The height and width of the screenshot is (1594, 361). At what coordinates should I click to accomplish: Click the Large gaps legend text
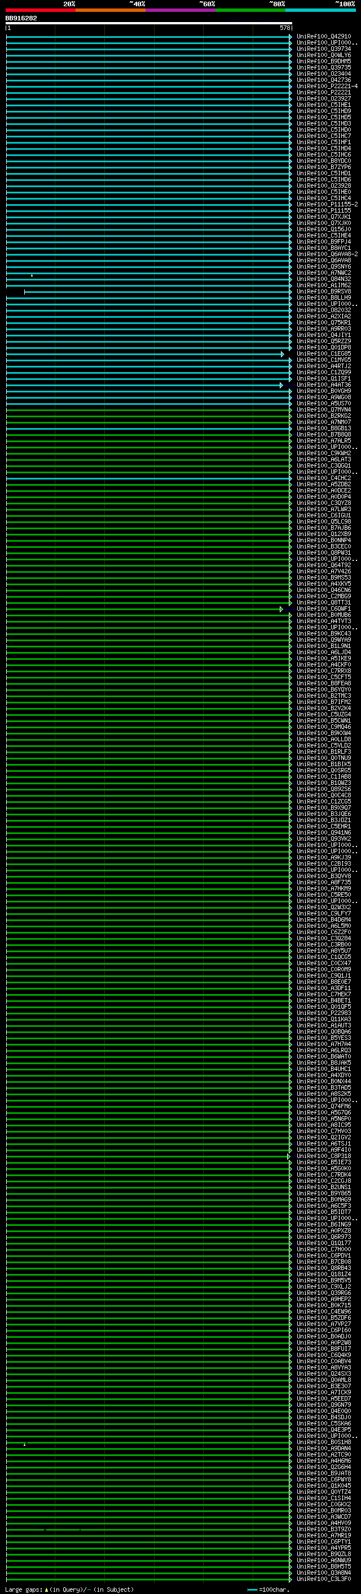(x=69, y=1589)
